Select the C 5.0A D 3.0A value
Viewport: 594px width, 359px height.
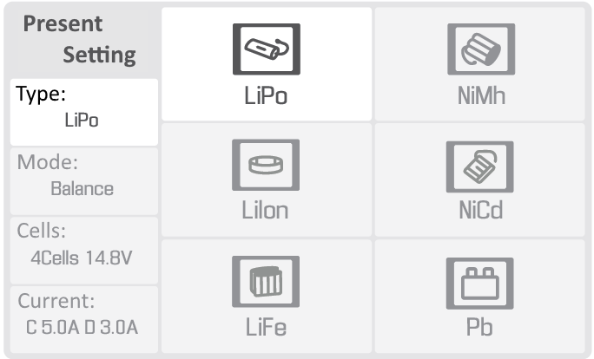point(82,327)
